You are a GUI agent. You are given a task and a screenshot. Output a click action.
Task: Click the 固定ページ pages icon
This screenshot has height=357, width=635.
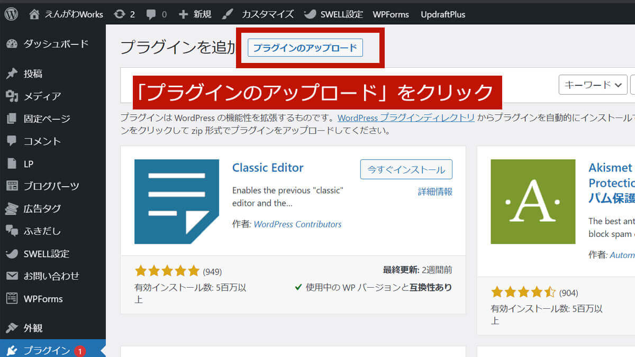[12, 119]
